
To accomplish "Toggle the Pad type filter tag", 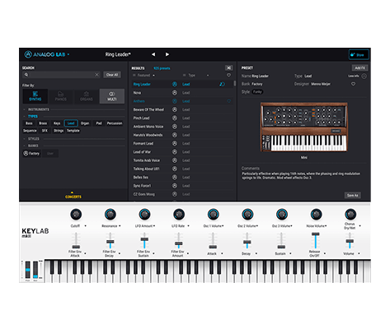I will [99, 123].
